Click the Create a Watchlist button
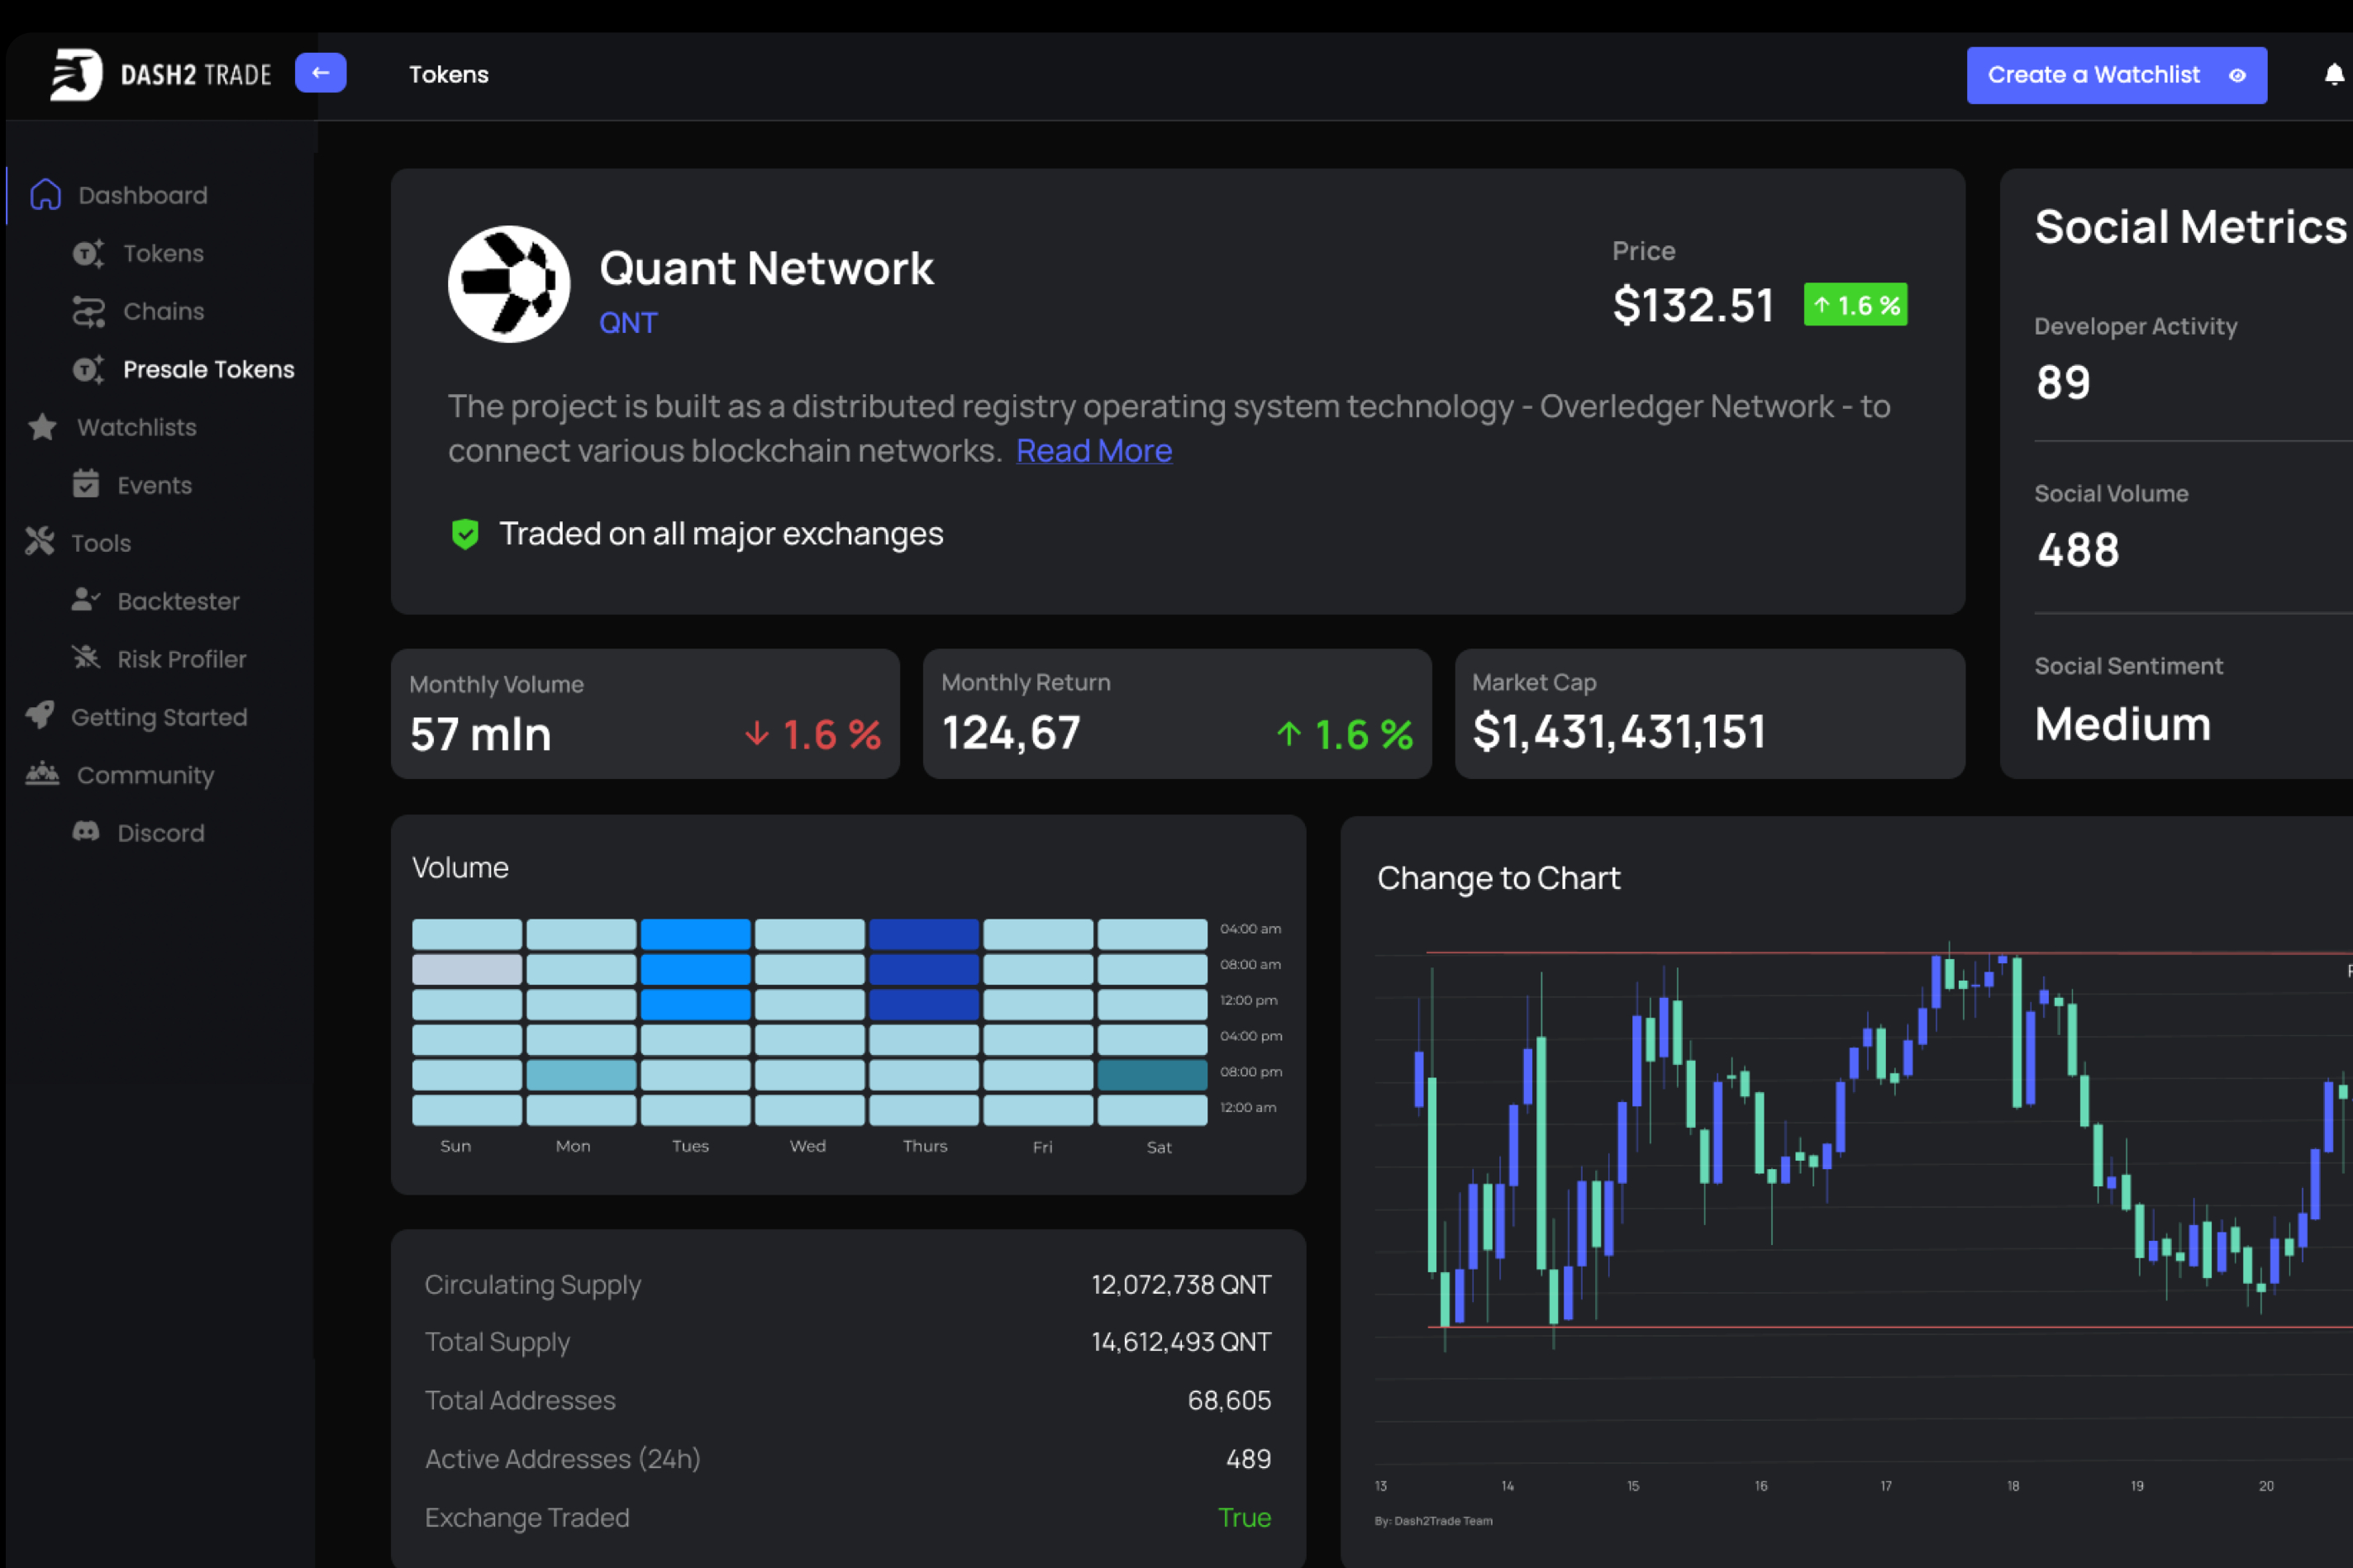The image size is (2353, 1568). point(2117,75)
